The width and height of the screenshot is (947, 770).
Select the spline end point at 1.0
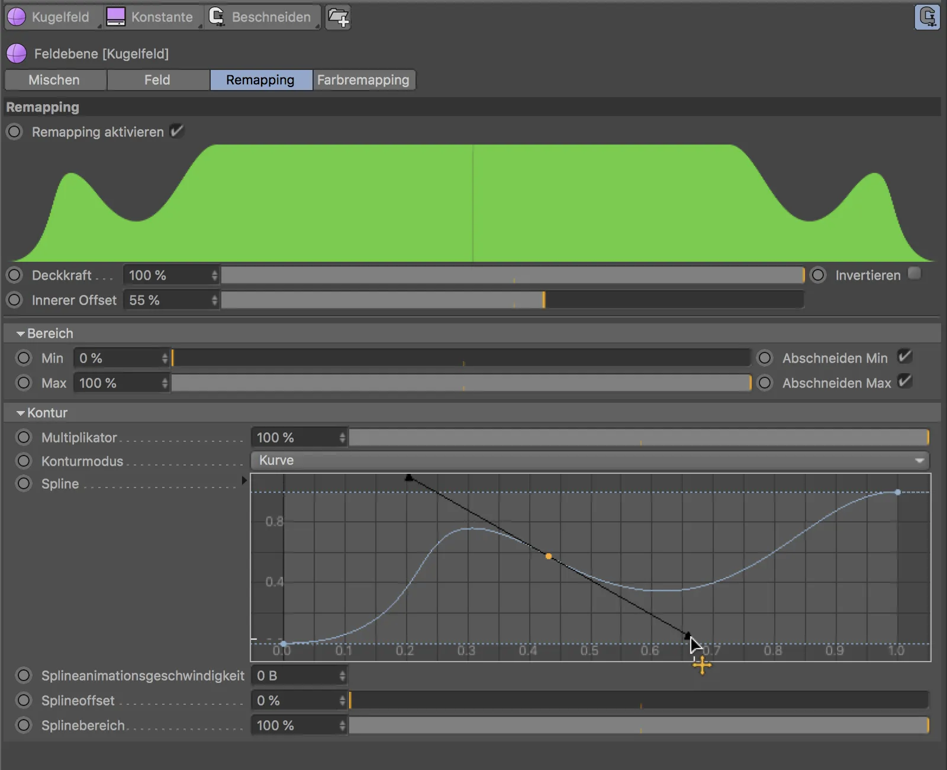click(x=898, y=492)
